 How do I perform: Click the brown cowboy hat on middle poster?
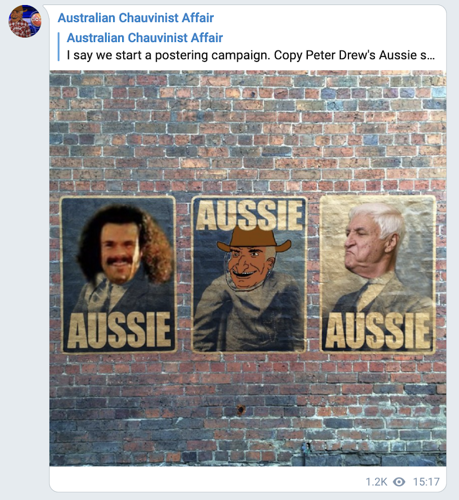(253, 238)
